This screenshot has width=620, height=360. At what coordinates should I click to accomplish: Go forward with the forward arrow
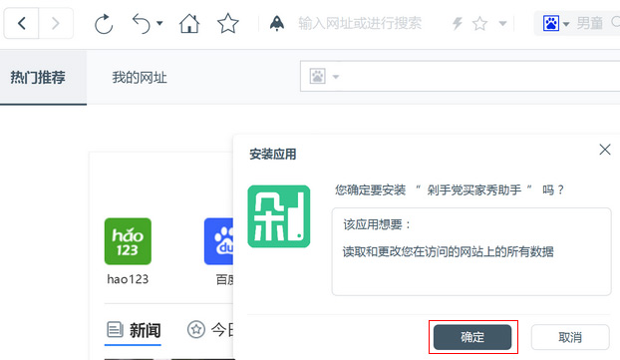[x=56, y=23]
